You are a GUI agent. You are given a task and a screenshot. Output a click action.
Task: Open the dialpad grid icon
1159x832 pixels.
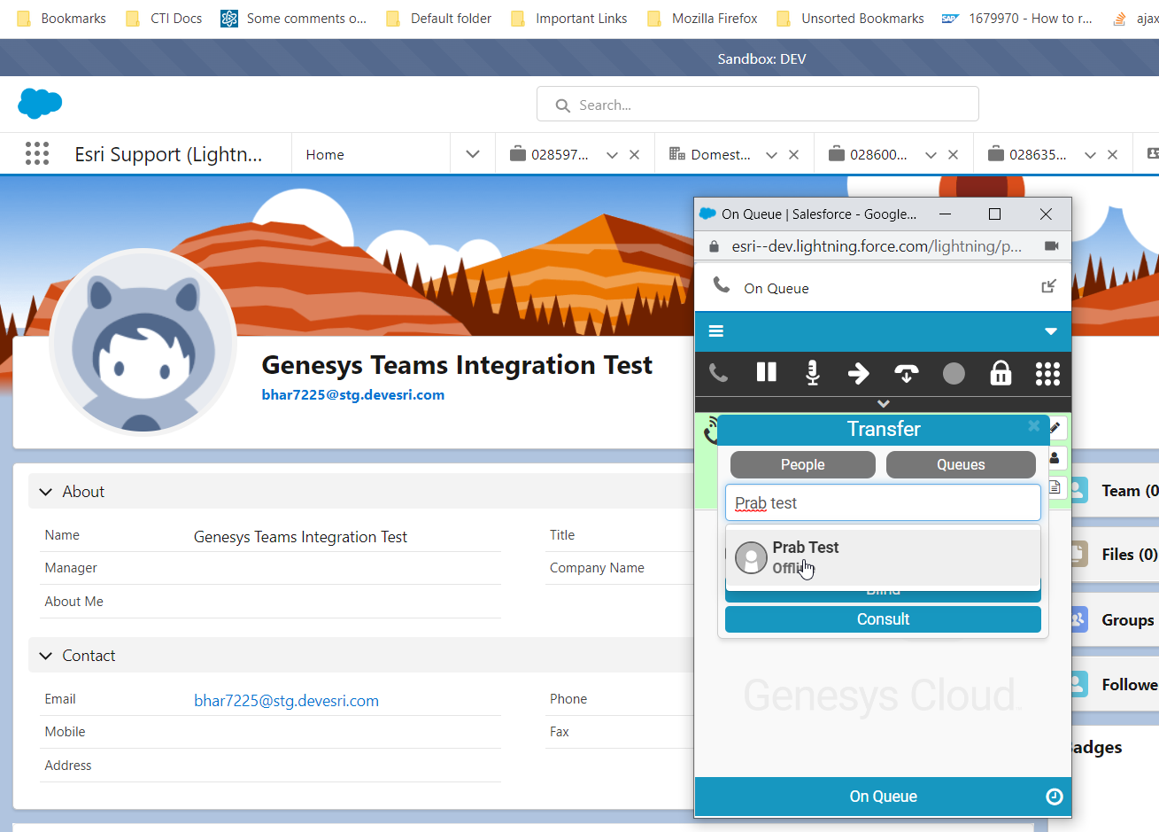(x=1047, y=373)
